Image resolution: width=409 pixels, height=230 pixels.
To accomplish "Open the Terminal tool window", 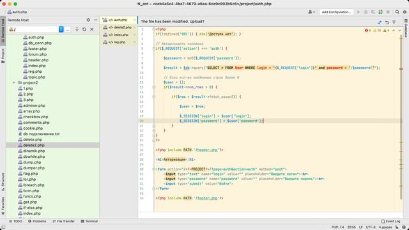I will [x=89, y=221].
